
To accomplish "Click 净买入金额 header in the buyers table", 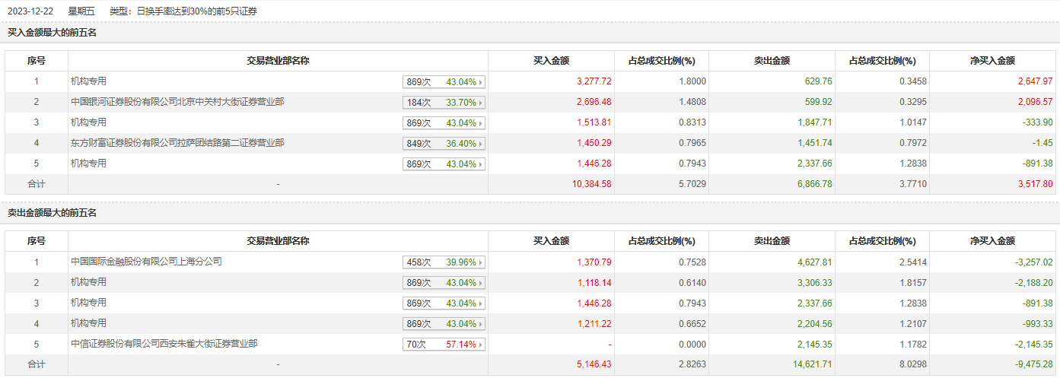I will (x=992, y=61).
